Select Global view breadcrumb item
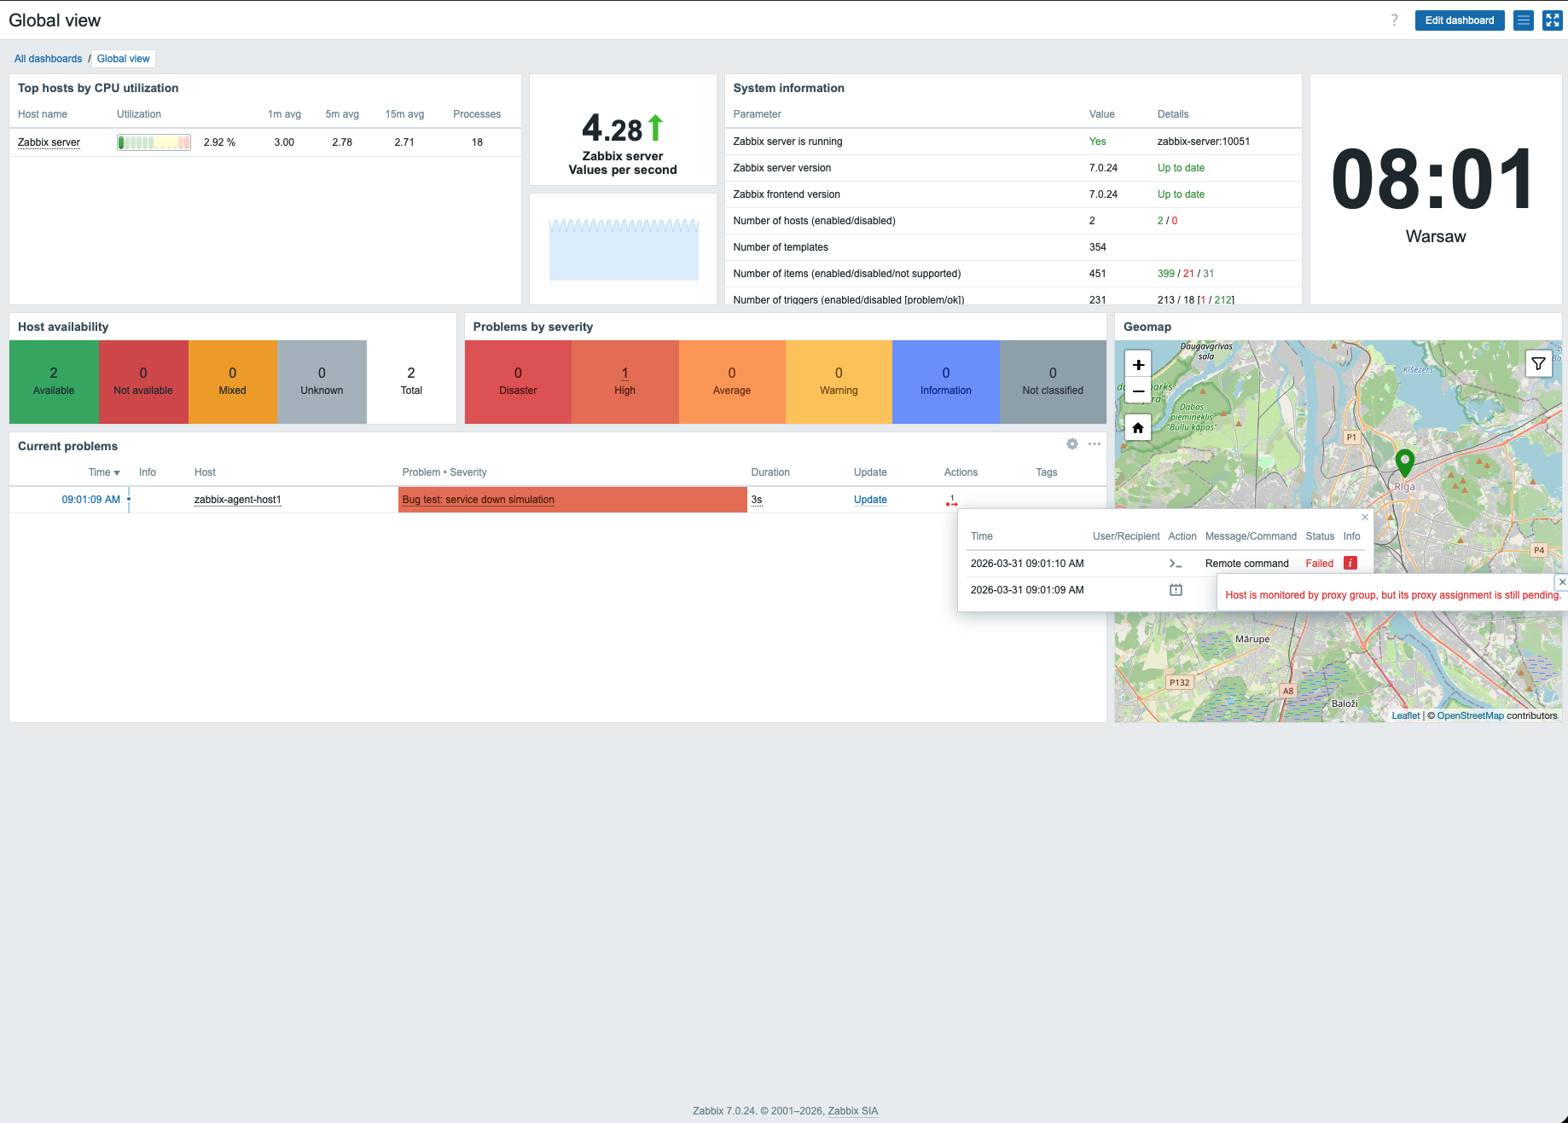1568x1123 pixels. coord(124,59)
